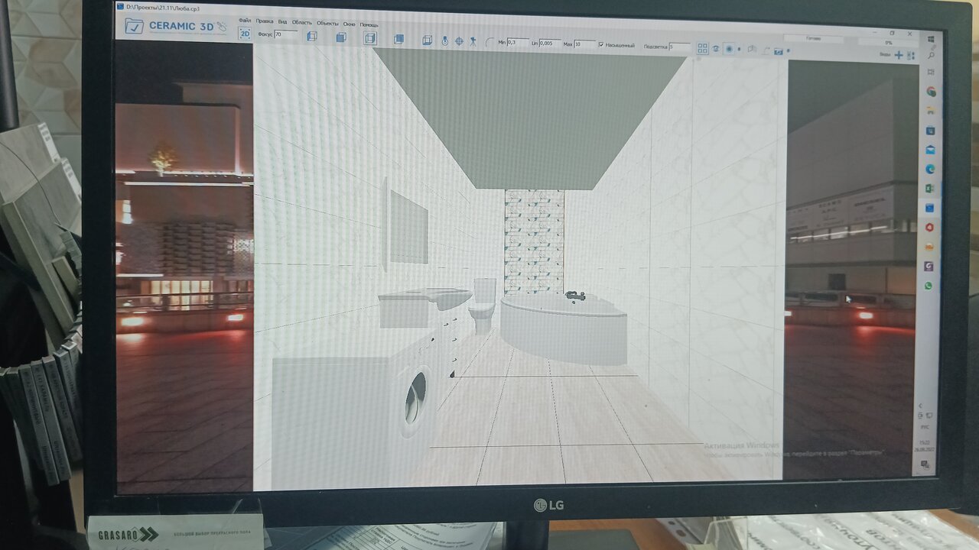Open the Вид menu
Viewport: 979px width, 550px height.
tap(283, 22)
